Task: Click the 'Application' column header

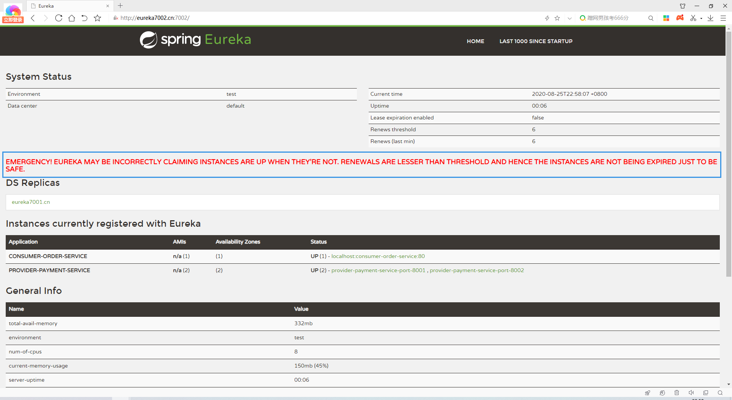Action: (x=23, y=242)
